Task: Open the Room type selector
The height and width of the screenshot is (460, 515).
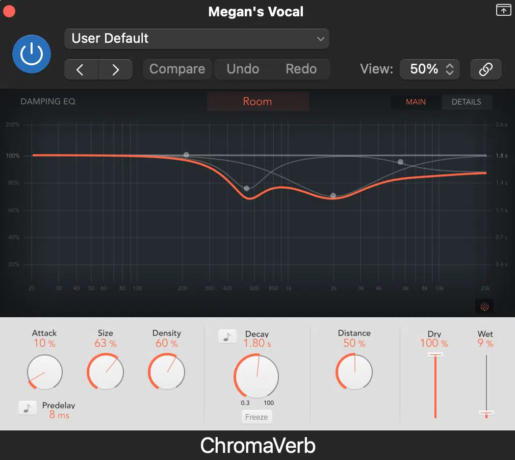Action: pyautogui.click(x=258, y=101)
